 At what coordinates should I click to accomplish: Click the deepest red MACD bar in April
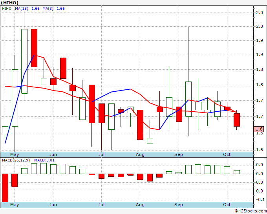coord(5,188)
